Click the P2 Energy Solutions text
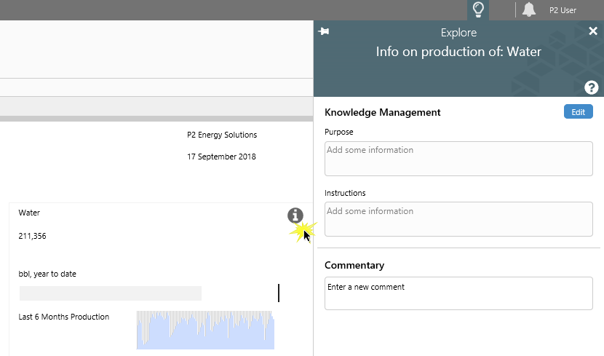Viewport: 604px width, 356px height. coord(222,135)
